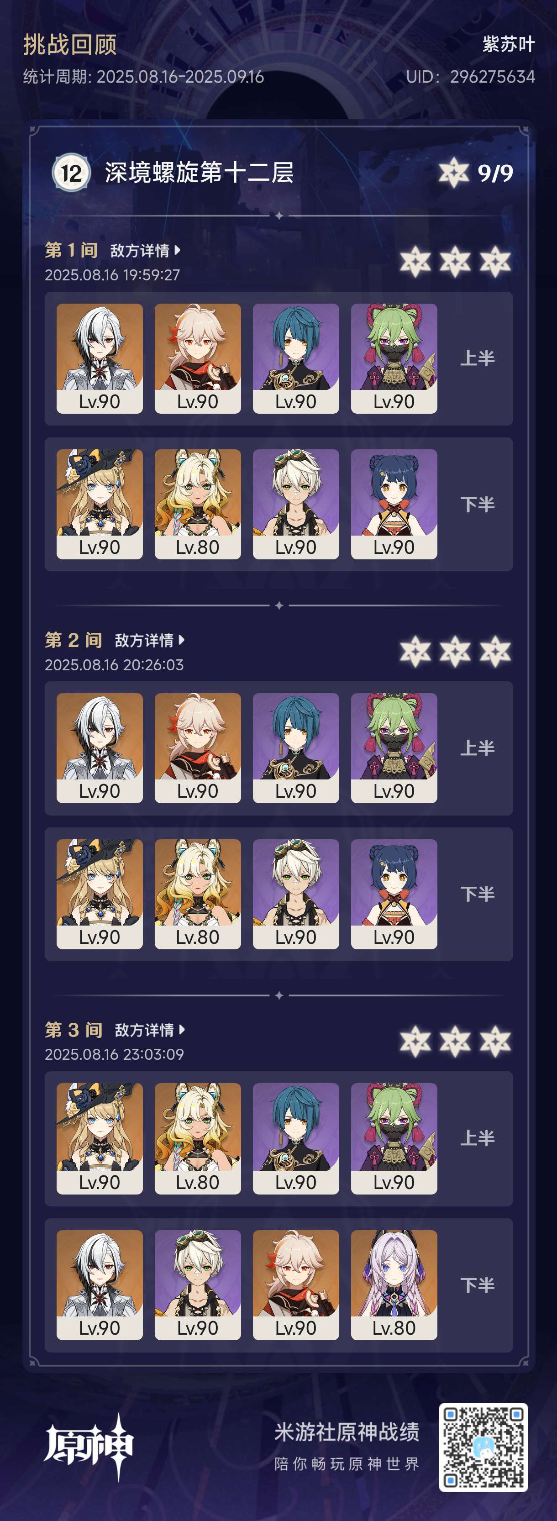Open the blue-haired character portrait in chamber 2 first half
This screenshot has width=557, height=1521.
coord(296,748)
